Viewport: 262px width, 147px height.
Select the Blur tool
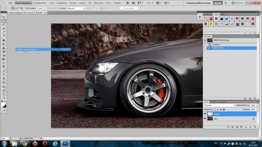point(4,63)
